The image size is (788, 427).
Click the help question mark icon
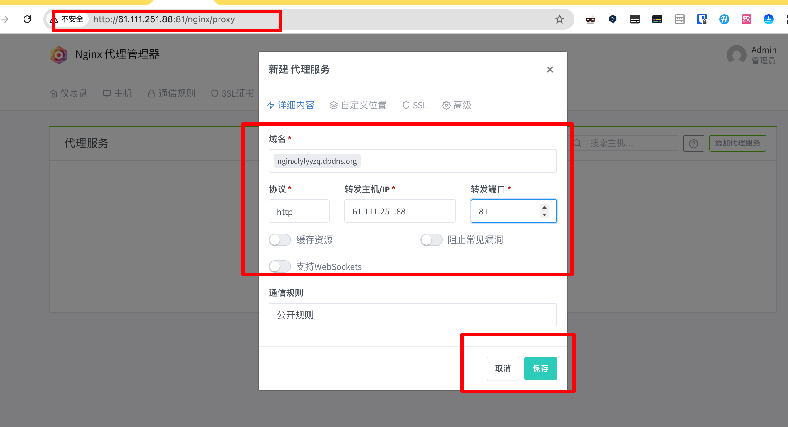[693, 144]
